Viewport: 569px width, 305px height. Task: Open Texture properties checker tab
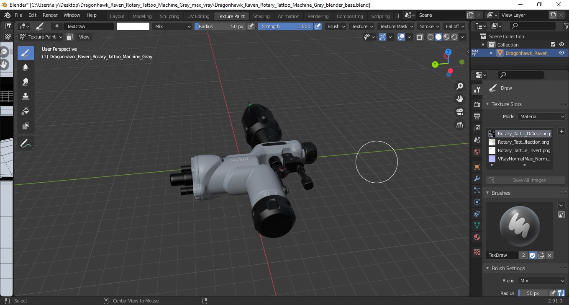pyautogui.click(x=477, y=252)
